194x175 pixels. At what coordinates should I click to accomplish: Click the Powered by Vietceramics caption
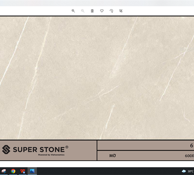(x=51, y=155)
